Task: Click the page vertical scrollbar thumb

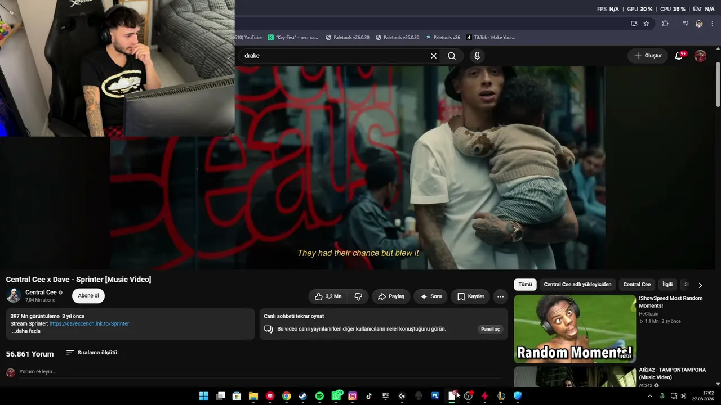Action: 718,84
